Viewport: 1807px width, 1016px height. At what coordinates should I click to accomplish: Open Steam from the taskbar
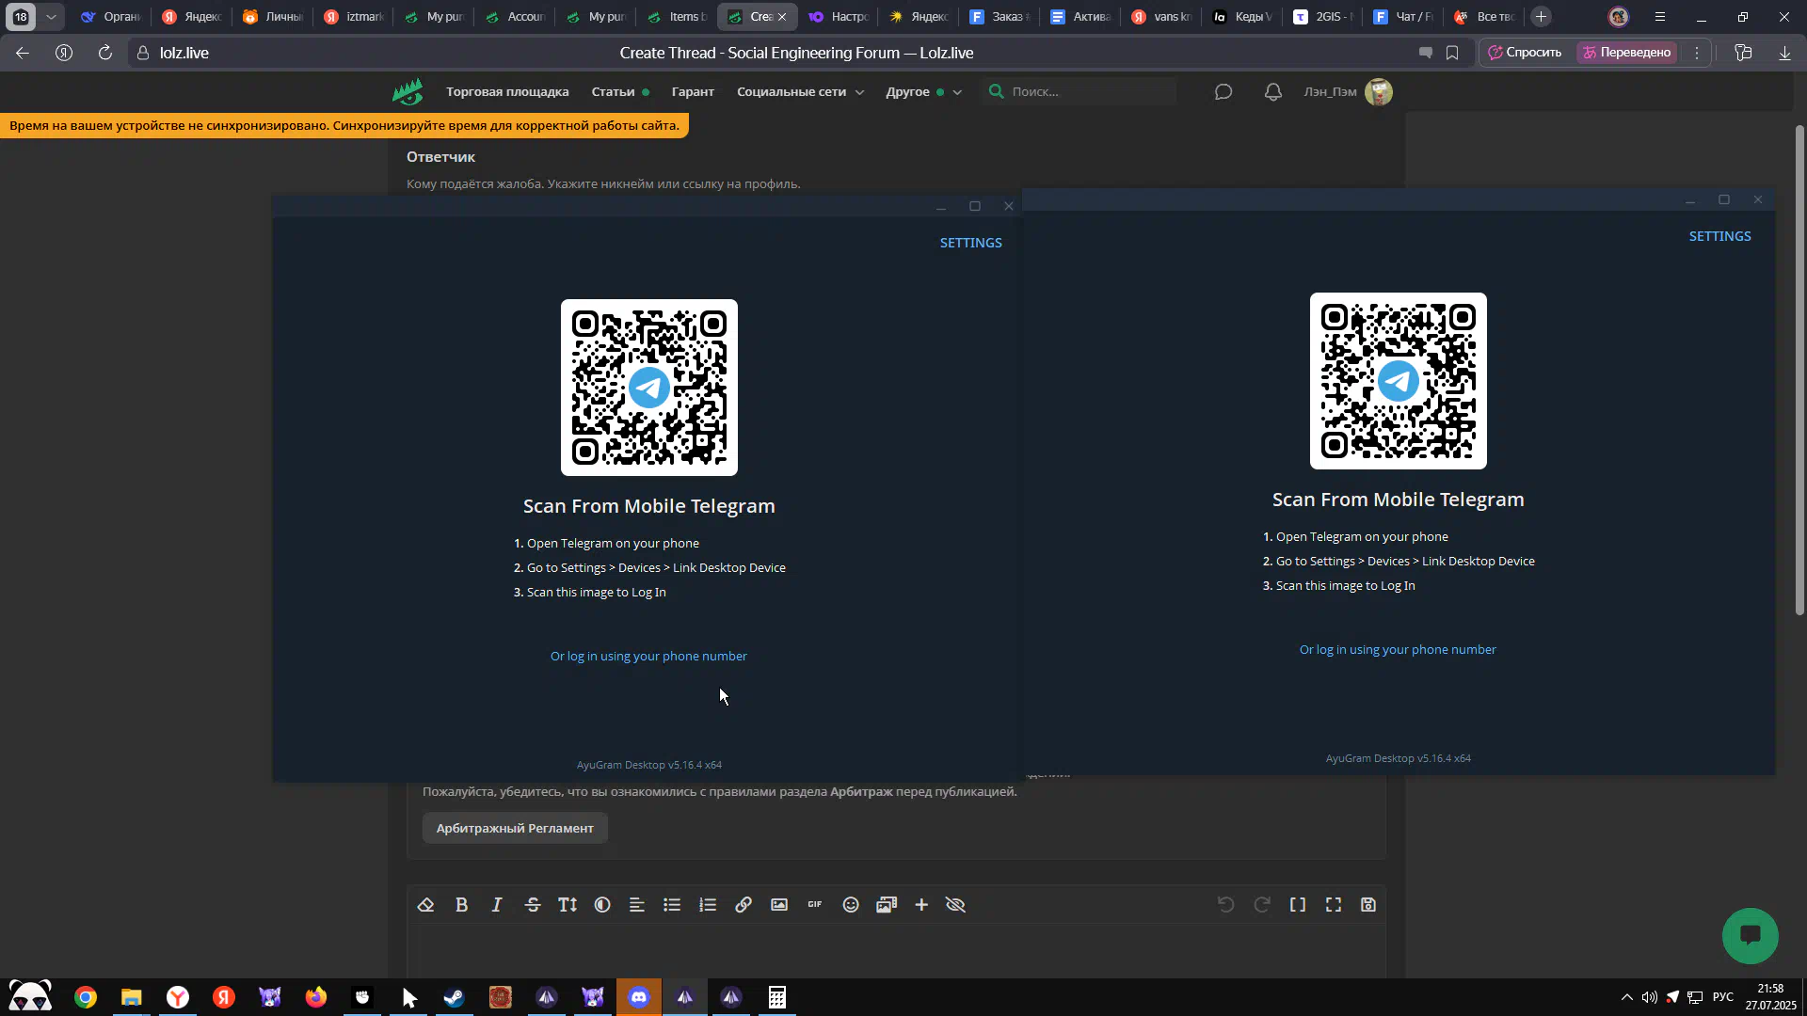tap(455, 997)
